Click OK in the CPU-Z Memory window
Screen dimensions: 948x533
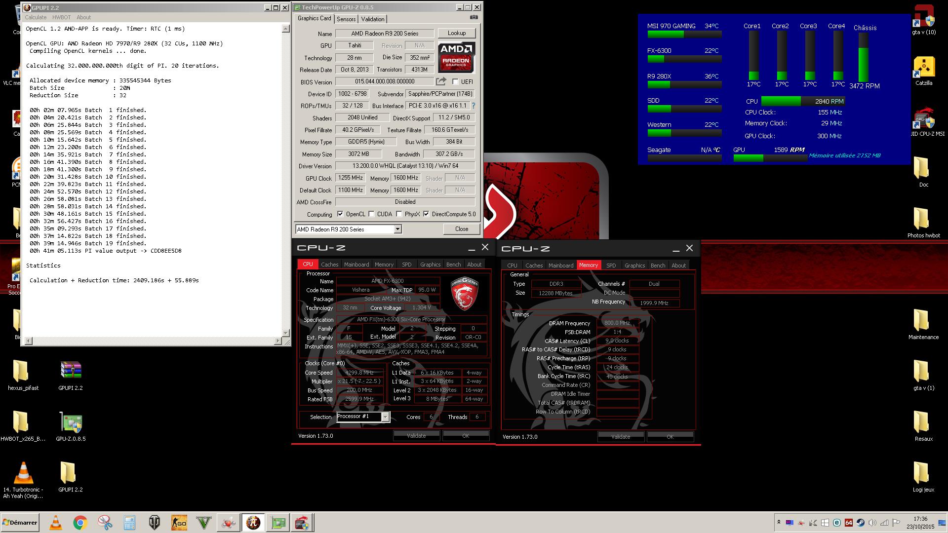tap(670, 437)
